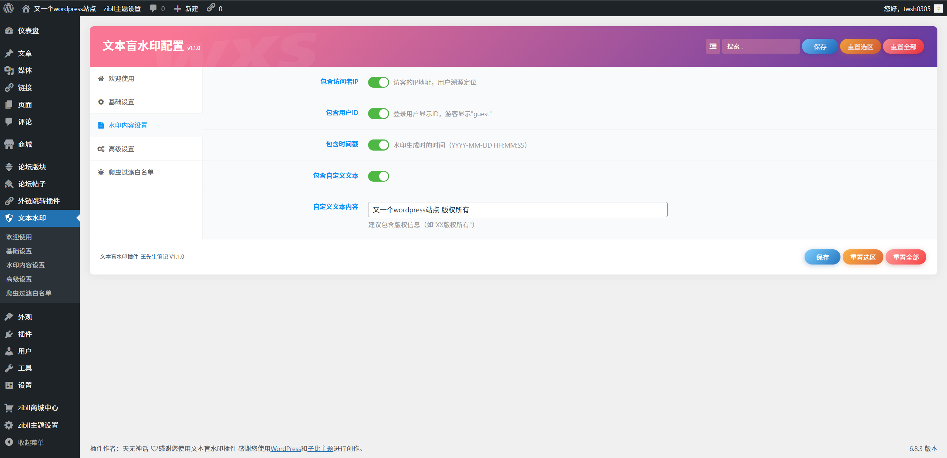Turn off the 包含用户ID switch
Image resolution: width=947 pixels, height=458 pixels.
point(378,114)
